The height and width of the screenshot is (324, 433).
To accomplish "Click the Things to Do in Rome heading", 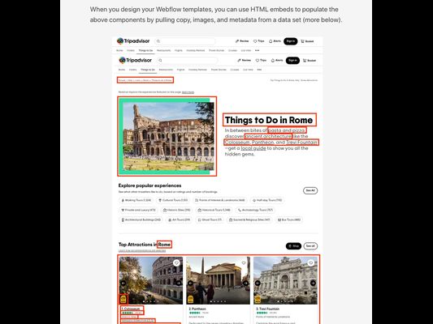I will 269,120.
